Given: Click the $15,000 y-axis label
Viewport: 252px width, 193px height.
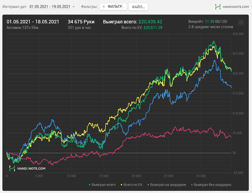Looking at the screenshot, I should pyautogui.click(x=238, y=93).
